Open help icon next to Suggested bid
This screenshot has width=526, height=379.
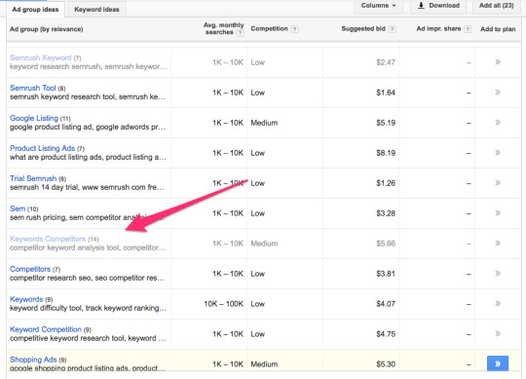point(392,29)
